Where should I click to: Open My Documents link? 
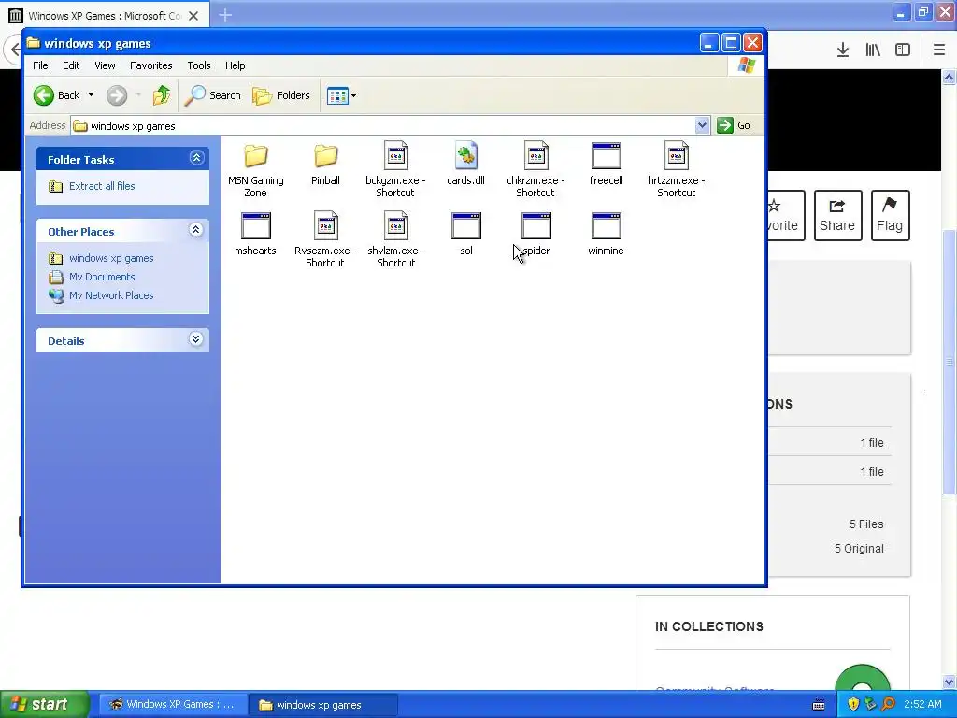pyautogui.click(x=102, y=277)
